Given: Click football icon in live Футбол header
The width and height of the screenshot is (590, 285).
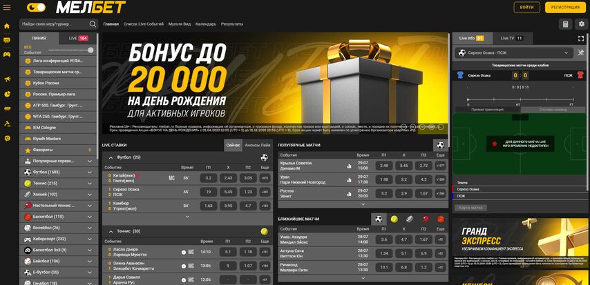Looking at the screenshot, I should click(x=264, y=157).
